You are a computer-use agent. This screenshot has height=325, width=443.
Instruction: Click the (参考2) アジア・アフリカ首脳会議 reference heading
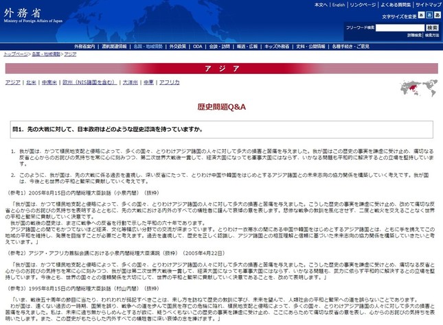click(115, 253)
